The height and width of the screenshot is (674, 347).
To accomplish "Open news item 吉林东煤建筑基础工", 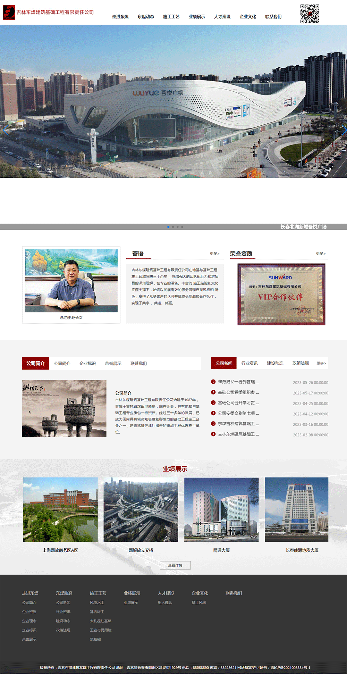I will coord(238,434).
